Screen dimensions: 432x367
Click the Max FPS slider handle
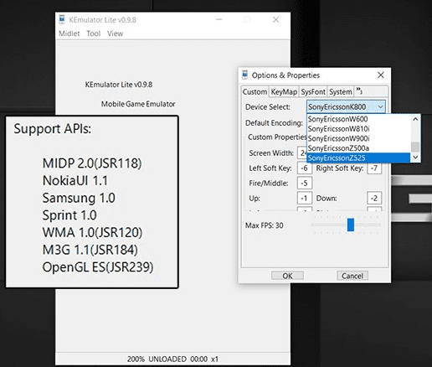[x=351, y=225]
